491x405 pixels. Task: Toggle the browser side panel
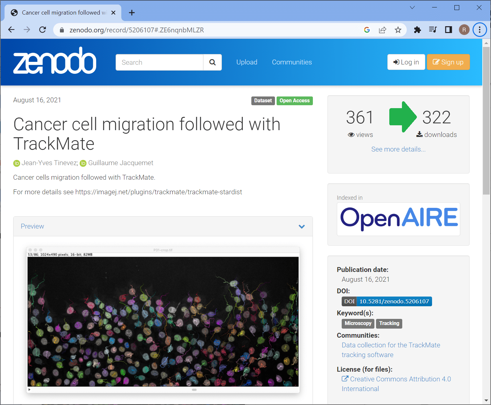[x=449, y=30]
